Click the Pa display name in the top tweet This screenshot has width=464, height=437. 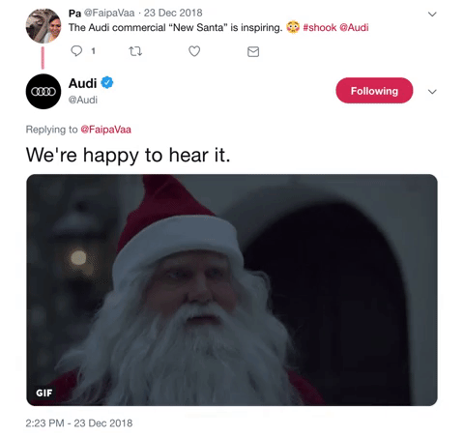tap(74, 13)
